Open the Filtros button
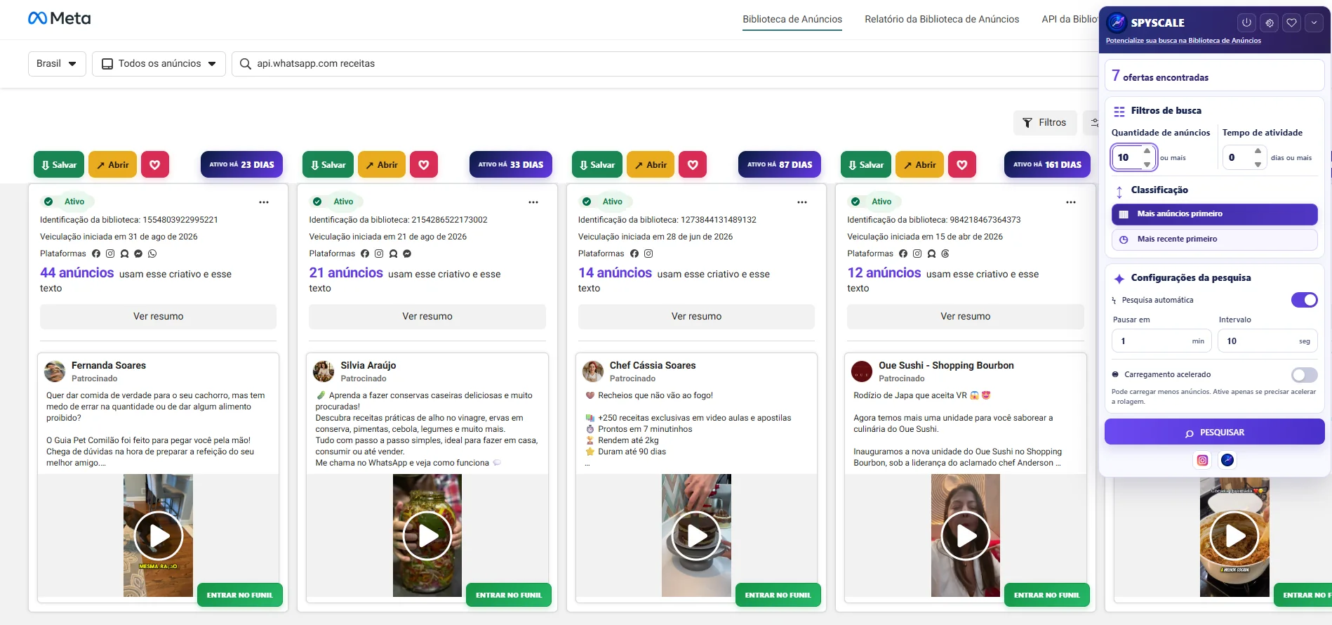1332x625 pixels. pos(1045,123)
